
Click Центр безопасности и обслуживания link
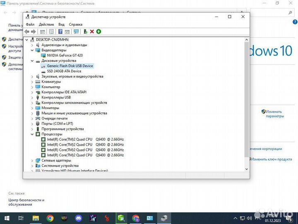tap(26, 202)
